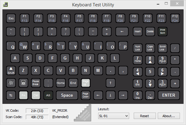Viewport: 186px width, 125px height.
Task: Click the Shift key with up triangle
Action: [x=11, y=70]
